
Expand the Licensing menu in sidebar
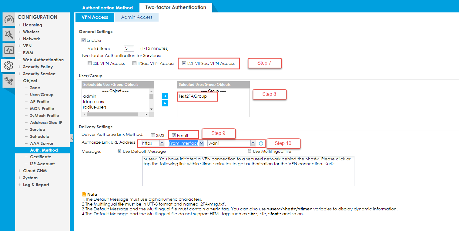(32, 25)
